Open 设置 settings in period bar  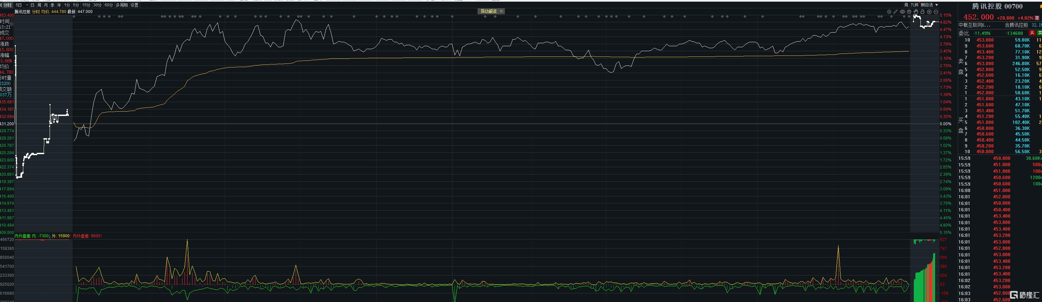pyautogui.click(x=135, y=5)
